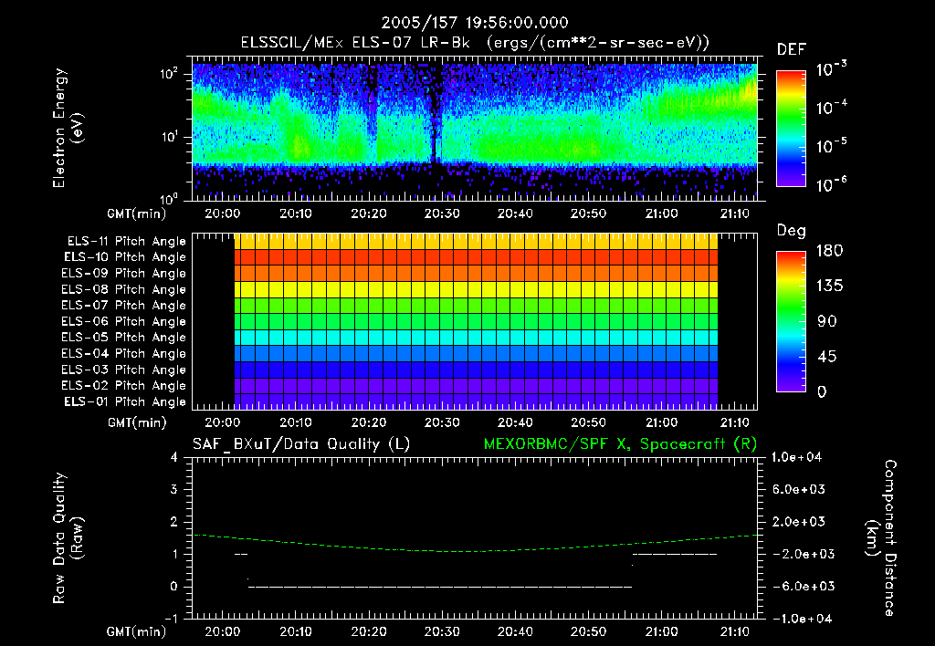The image size is (935, 646).
Task: Click the 21:00 tick under pitch angle panel
Action: coord(661,422)
